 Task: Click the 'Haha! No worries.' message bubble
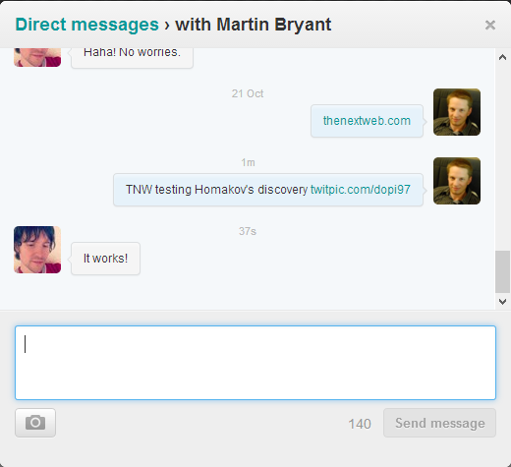[132, 58]
